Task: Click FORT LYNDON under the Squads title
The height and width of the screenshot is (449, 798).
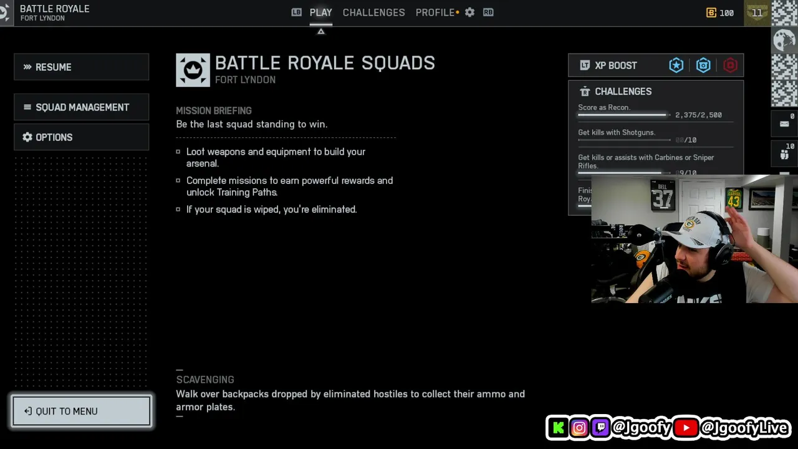Action: (x=245, y=80)
